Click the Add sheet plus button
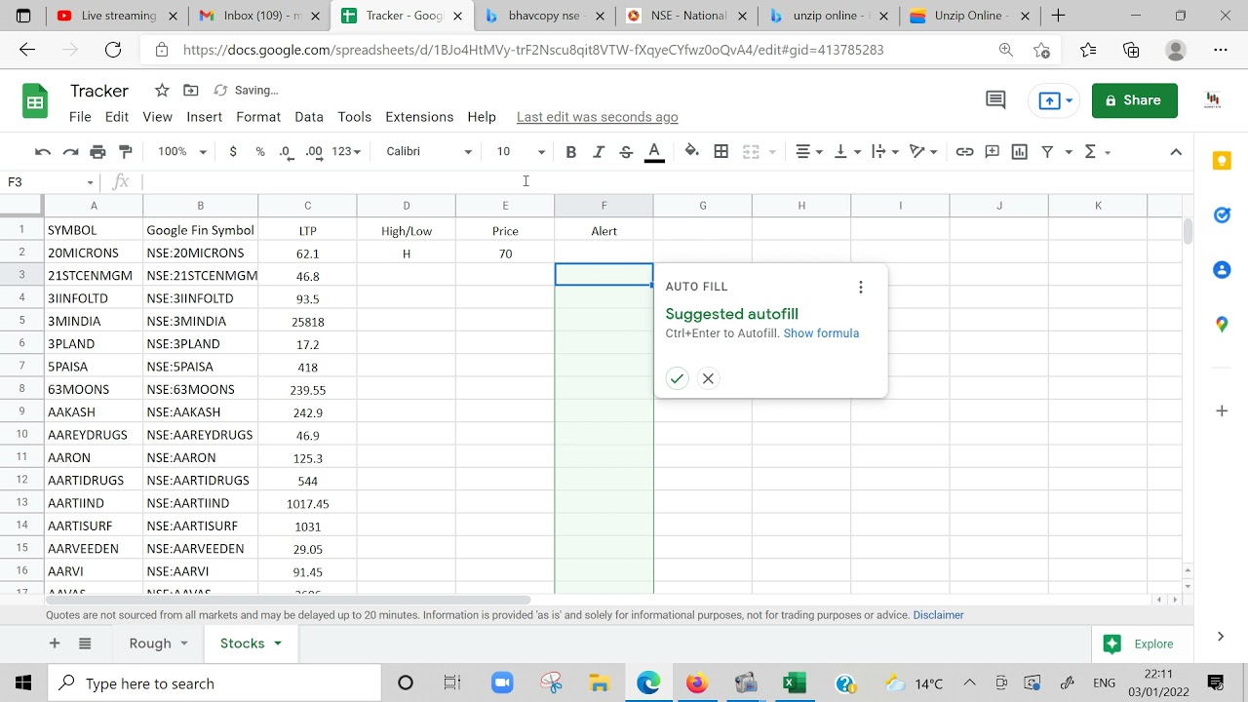 [x=55, y=643]
